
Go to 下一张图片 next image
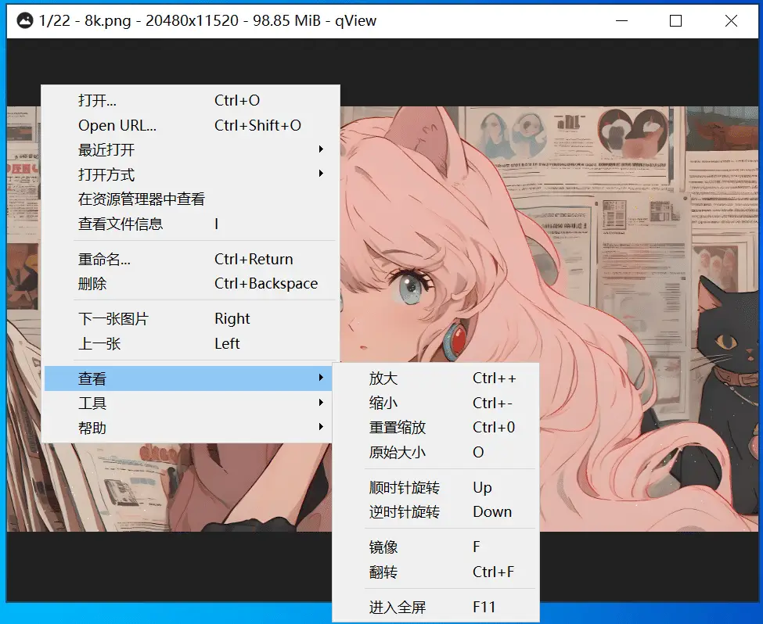point(113,319)
